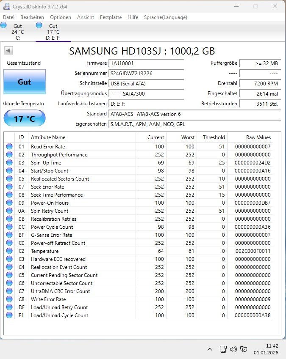Click the Worst column header
This screenshot has height=359, width=286.
[x=182, y=137]
